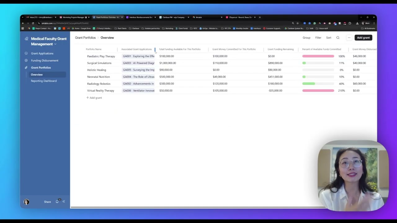Click the Group button
This screenshot has height=223, width=397.
click(306, 38)
